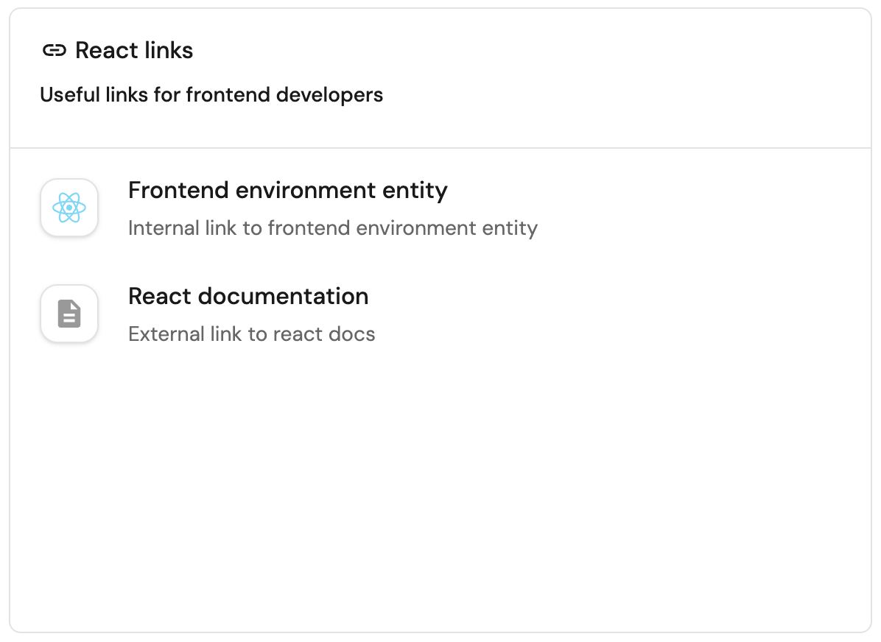This screenshot has height=642, width=881.
Task: Click the empty area below the links list
Action: coord(440,486)
